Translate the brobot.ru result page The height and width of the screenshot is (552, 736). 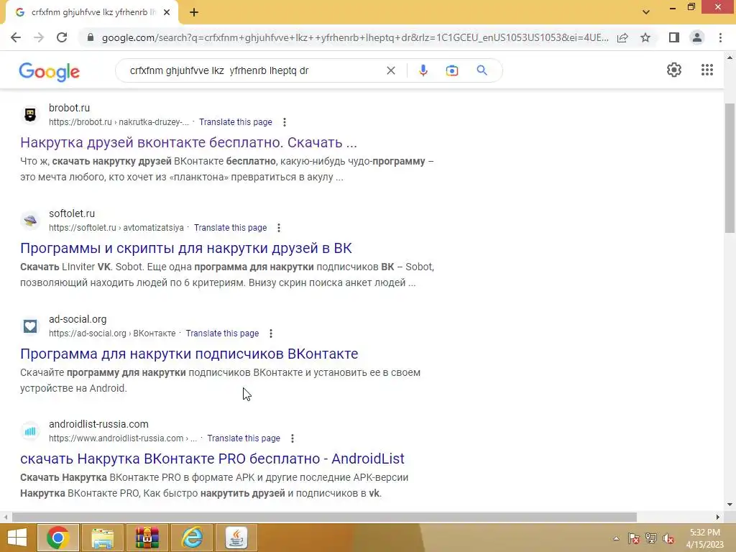236,122
